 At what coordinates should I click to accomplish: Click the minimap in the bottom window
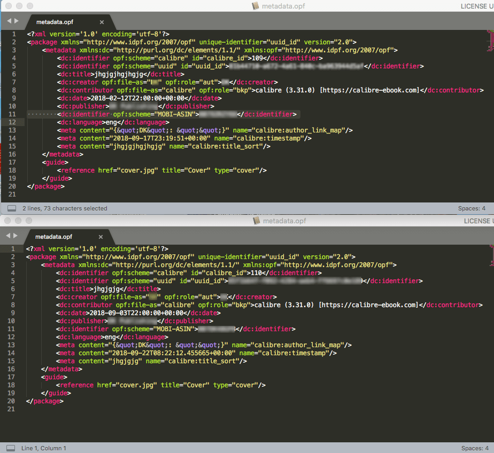[491, 256]
